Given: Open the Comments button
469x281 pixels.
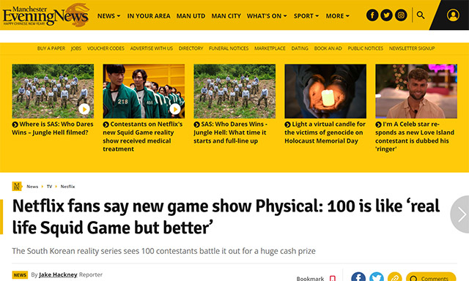Looking at the screenshot, I should click(431, 277).
